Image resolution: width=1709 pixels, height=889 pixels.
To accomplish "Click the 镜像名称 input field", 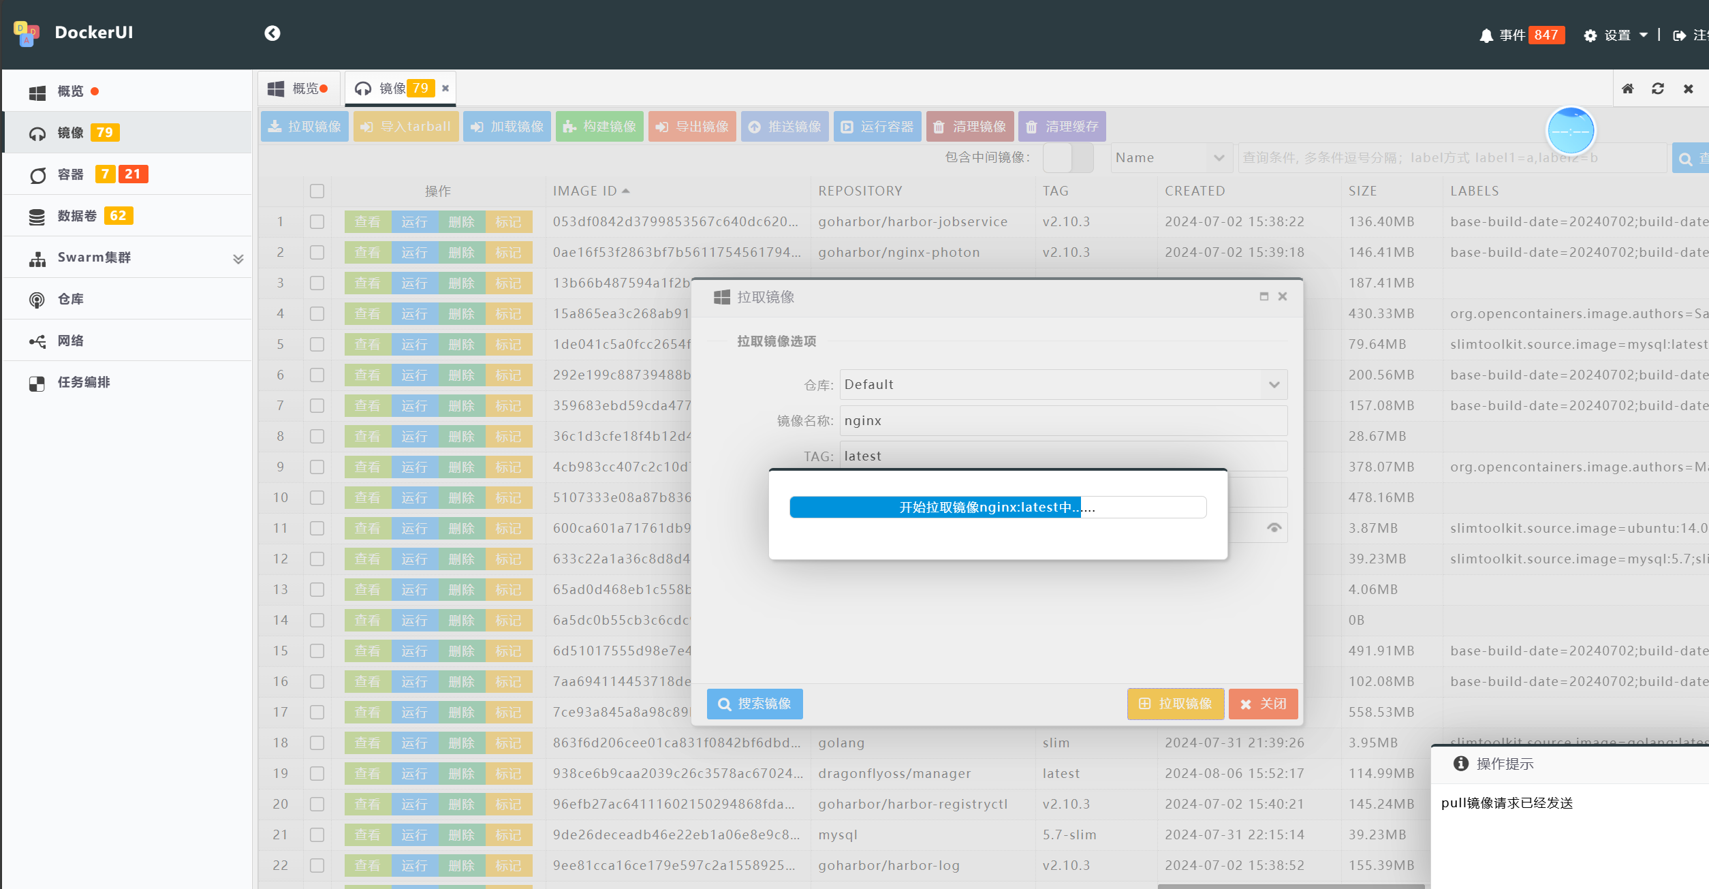I will 1063,421.
